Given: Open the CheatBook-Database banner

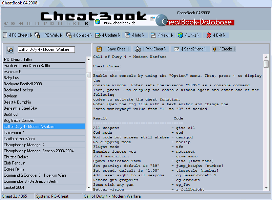Looking at the screenshot, I should click(196, 21).
